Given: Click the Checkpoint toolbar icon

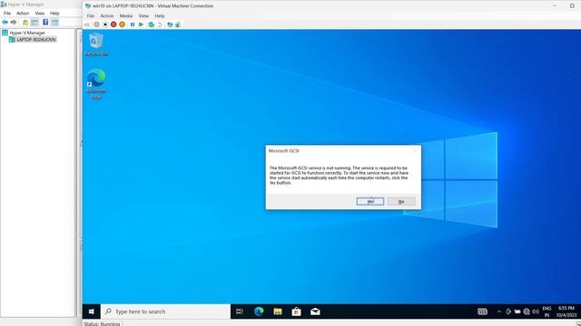Looking at the screenshot, I should click(152, 24).
